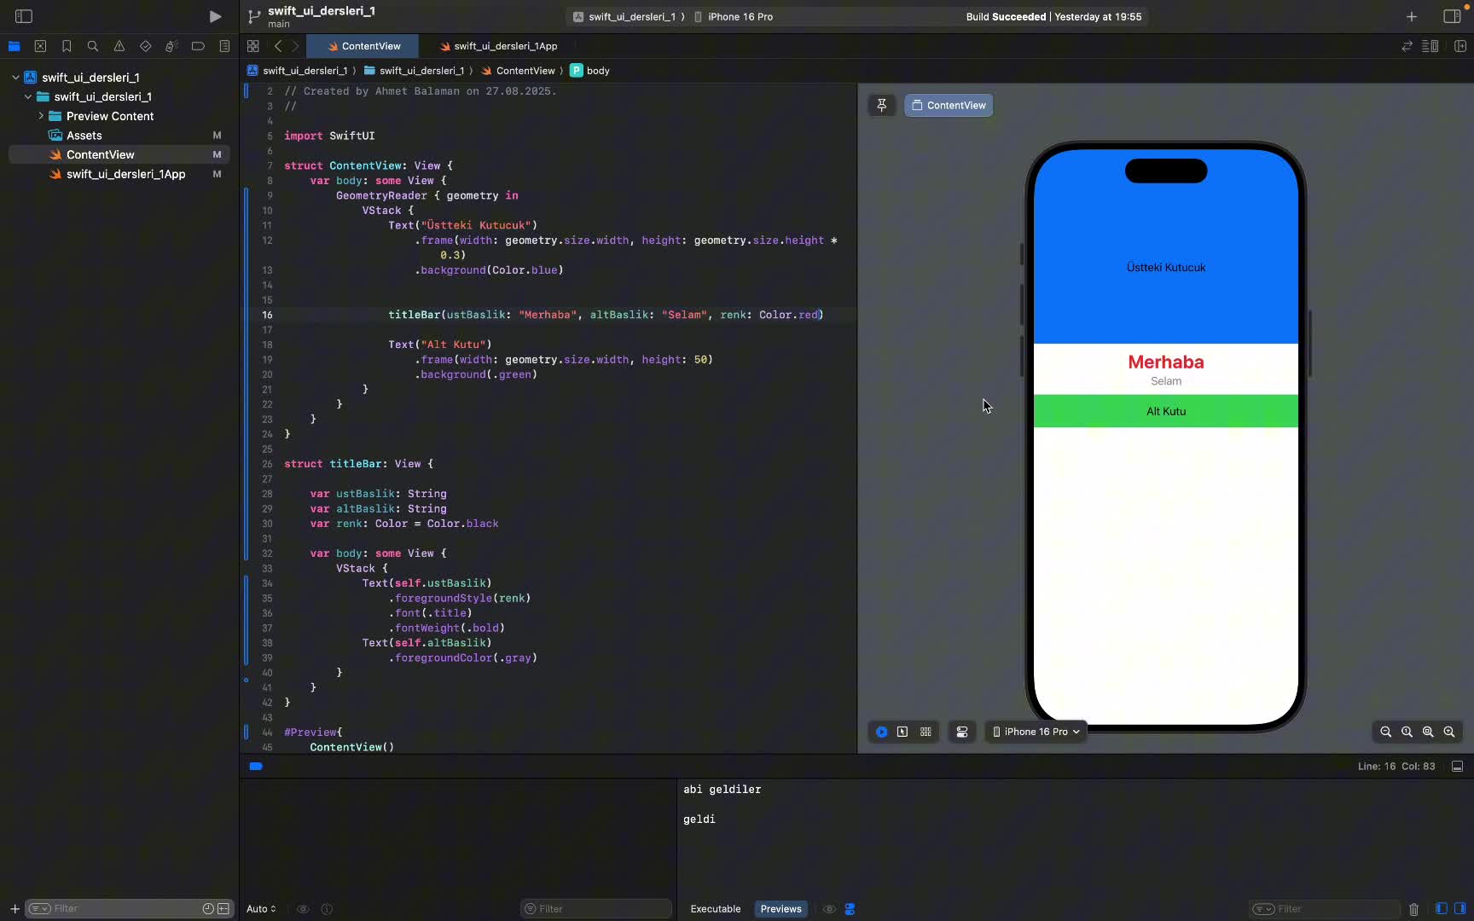The height and width of the screenshot is (921, 1474).
Task: Go back in editor history
Action: (x=277, y=46)
